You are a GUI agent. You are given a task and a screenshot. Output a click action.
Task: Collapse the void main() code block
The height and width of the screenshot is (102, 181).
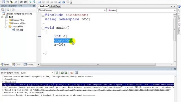click(x=43, y=28)
